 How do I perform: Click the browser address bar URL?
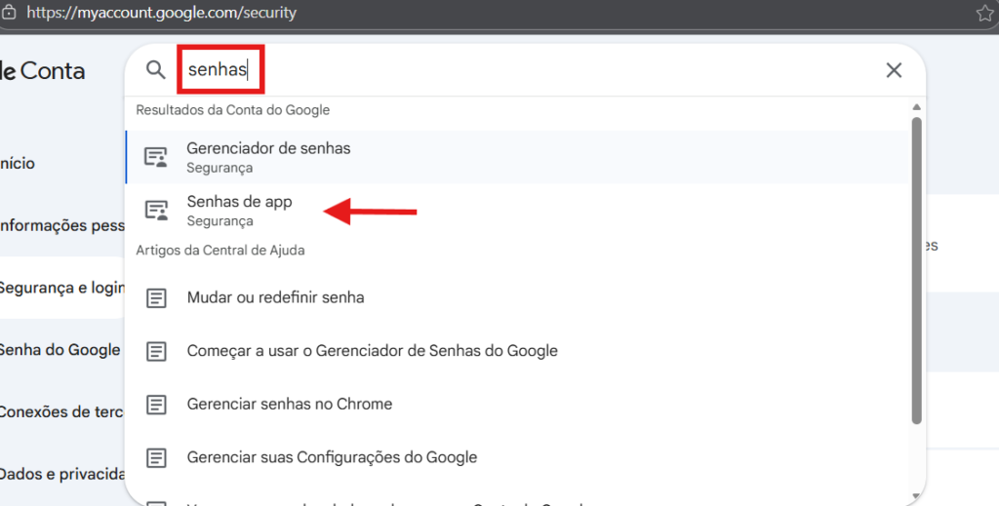162,14
